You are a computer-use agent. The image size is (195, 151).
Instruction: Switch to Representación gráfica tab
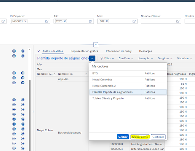(84, 51)
